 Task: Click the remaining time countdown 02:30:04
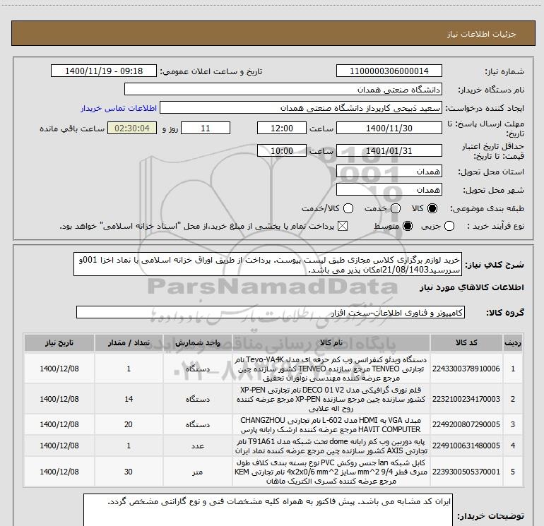click(132, 128)
